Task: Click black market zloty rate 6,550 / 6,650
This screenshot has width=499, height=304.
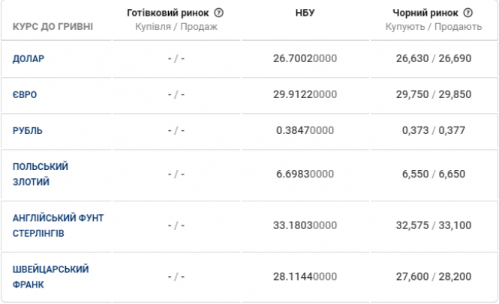Action: [x=434, y=174]
